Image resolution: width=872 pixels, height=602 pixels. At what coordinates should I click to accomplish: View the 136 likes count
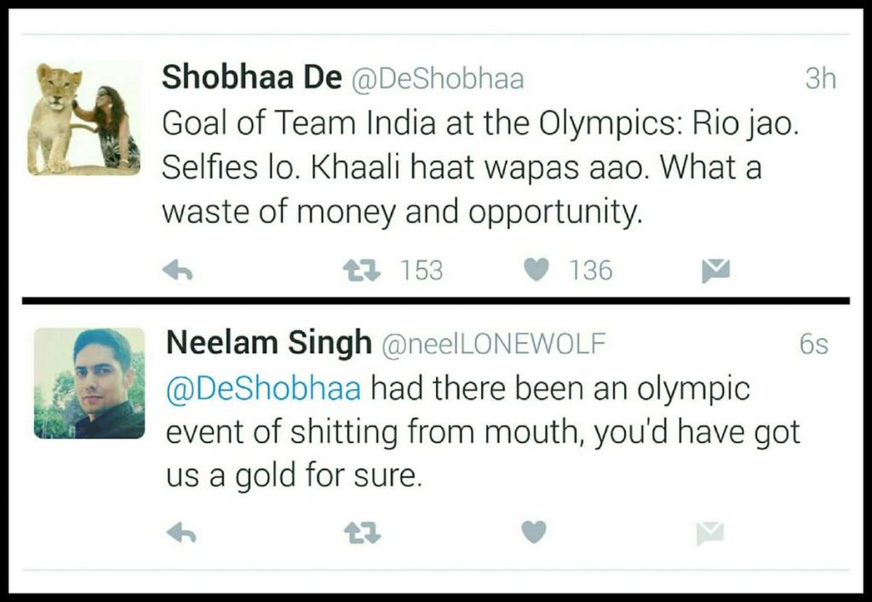(x=591, y=271)
